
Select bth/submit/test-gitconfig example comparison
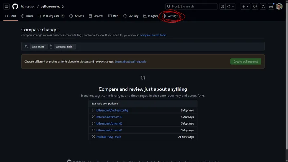pyautogui.click(x=112, y=110)
